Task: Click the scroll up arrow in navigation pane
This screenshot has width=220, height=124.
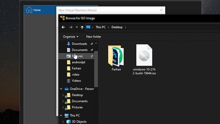Action: 96,43
